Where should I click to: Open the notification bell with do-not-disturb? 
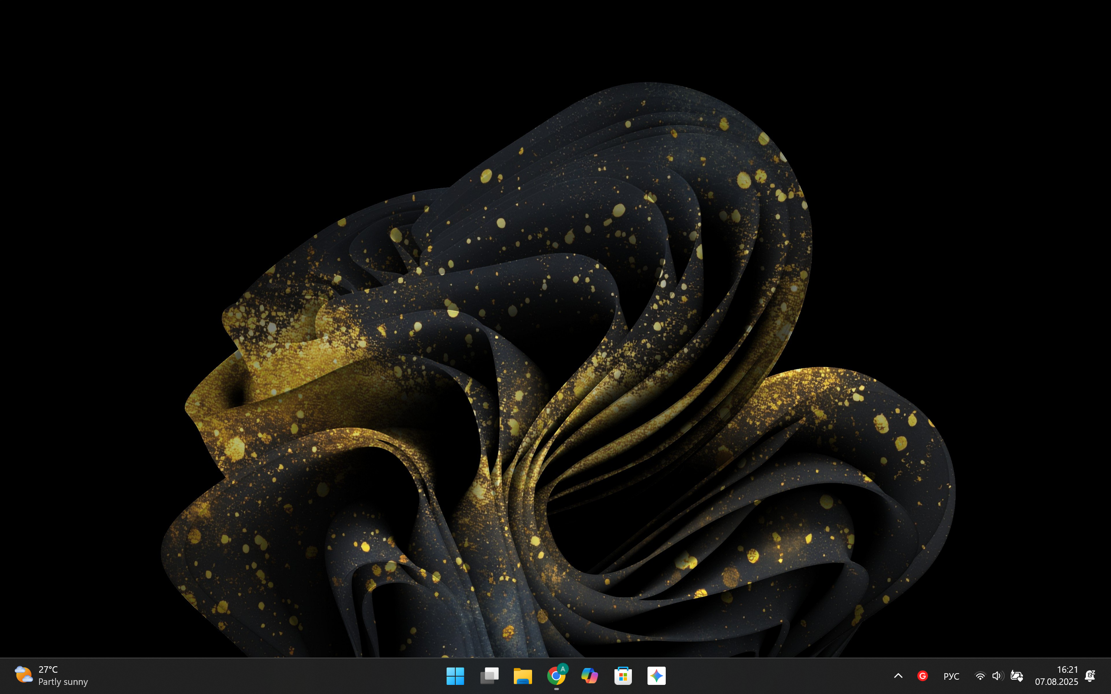click(x=1090, y=676)
